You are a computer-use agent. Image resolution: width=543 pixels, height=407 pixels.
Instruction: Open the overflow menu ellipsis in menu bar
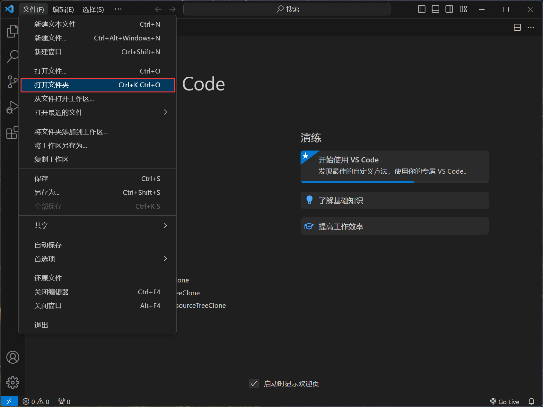coord(118,9)
